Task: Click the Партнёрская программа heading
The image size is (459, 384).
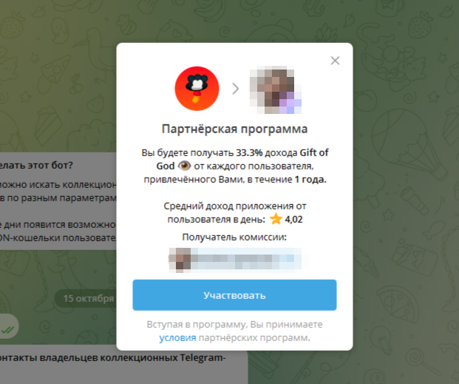Action: [234, 129]
